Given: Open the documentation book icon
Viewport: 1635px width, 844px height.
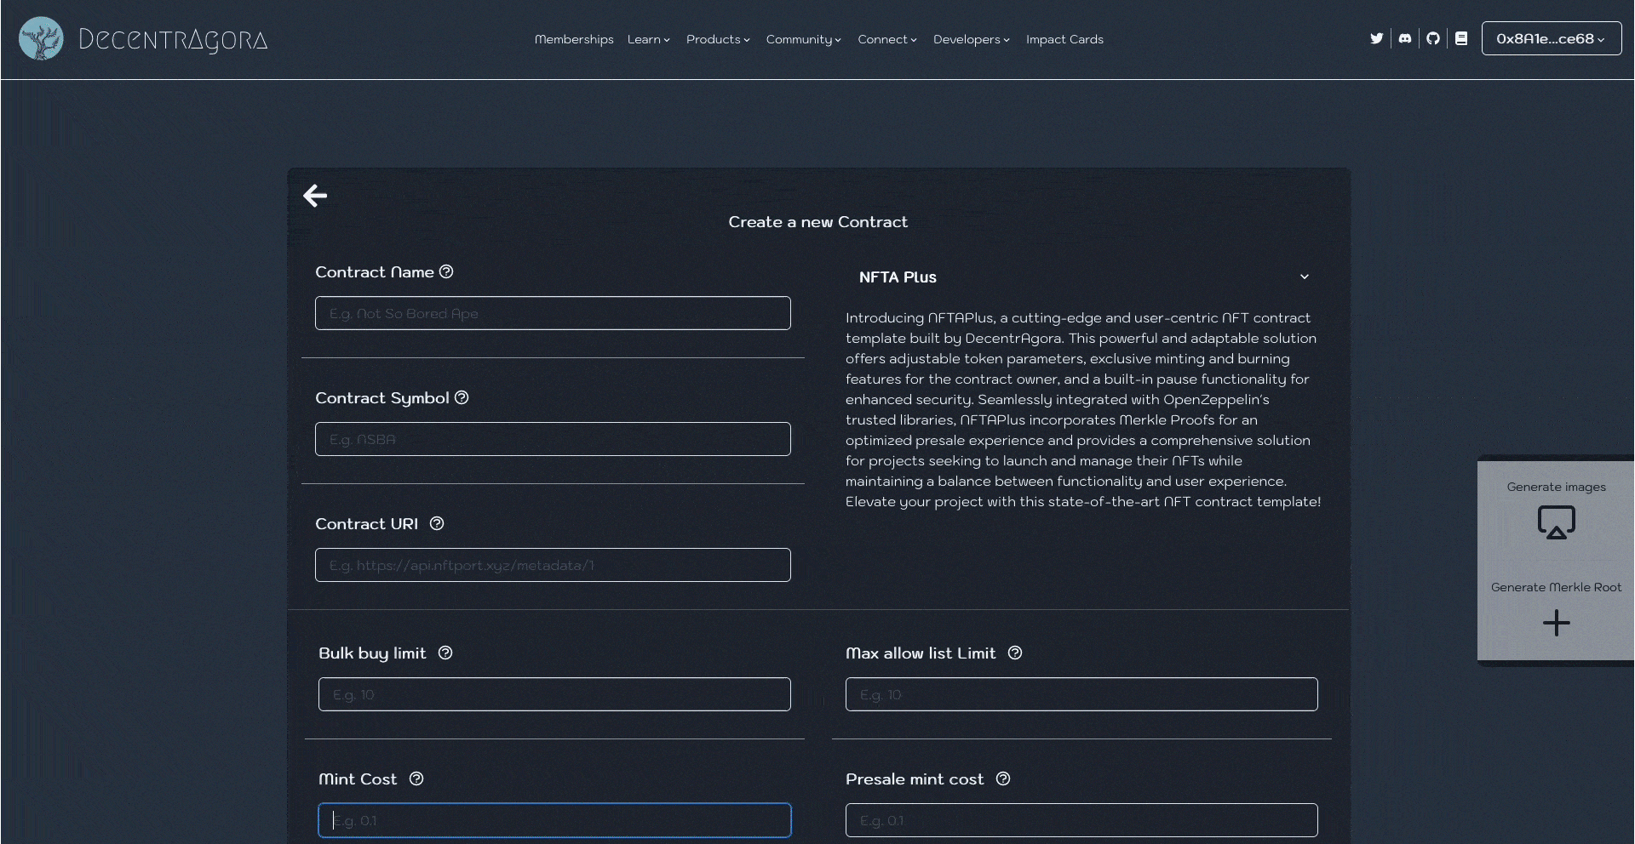Looking at the screenshot, I should pos(1461,38).
